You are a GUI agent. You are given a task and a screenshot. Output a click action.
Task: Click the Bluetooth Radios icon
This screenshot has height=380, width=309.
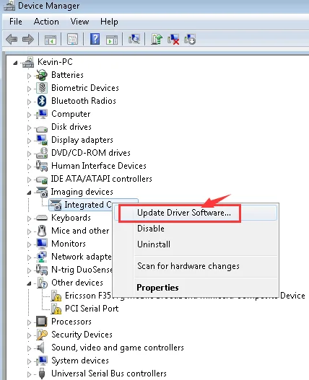pos(42,101)
